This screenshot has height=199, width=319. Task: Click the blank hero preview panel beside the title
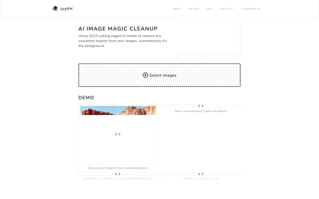coord(208,38)
